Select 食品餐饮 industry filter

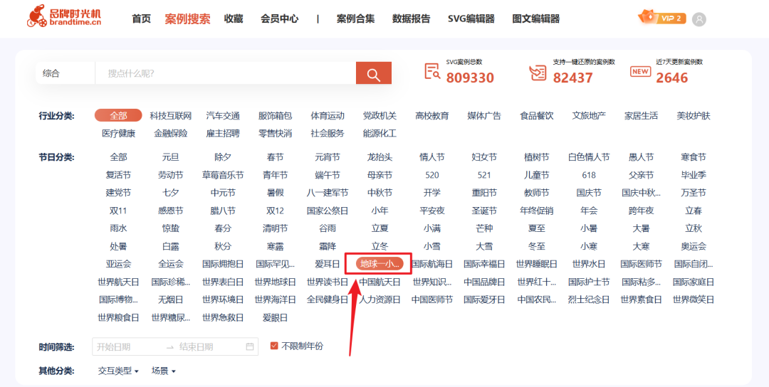[x=537, y=116]
